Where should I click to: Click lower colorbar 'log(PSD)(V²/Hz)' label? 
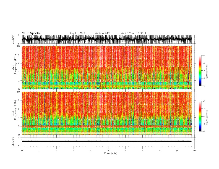(x=207, y=118)
